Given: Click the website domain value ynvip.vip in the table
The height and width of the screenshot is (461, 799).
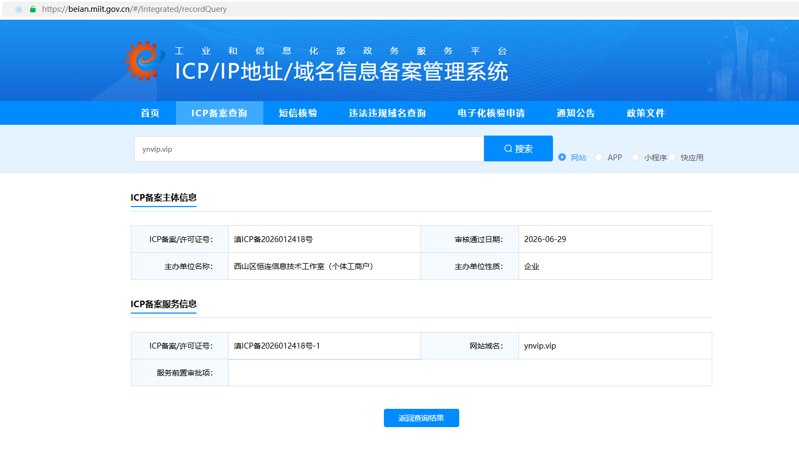Looking at the screenshot, I should point(540,346).
